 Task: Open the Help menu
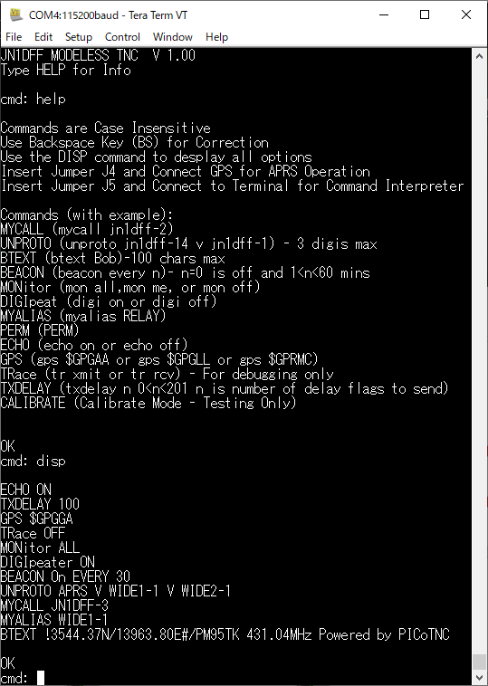point(216,37)
